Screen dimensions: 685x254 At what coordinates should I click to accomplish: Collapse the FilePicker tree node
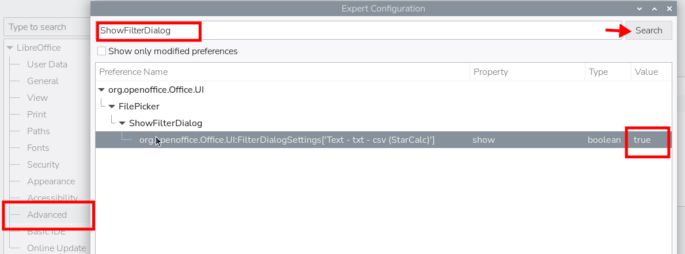112,107
